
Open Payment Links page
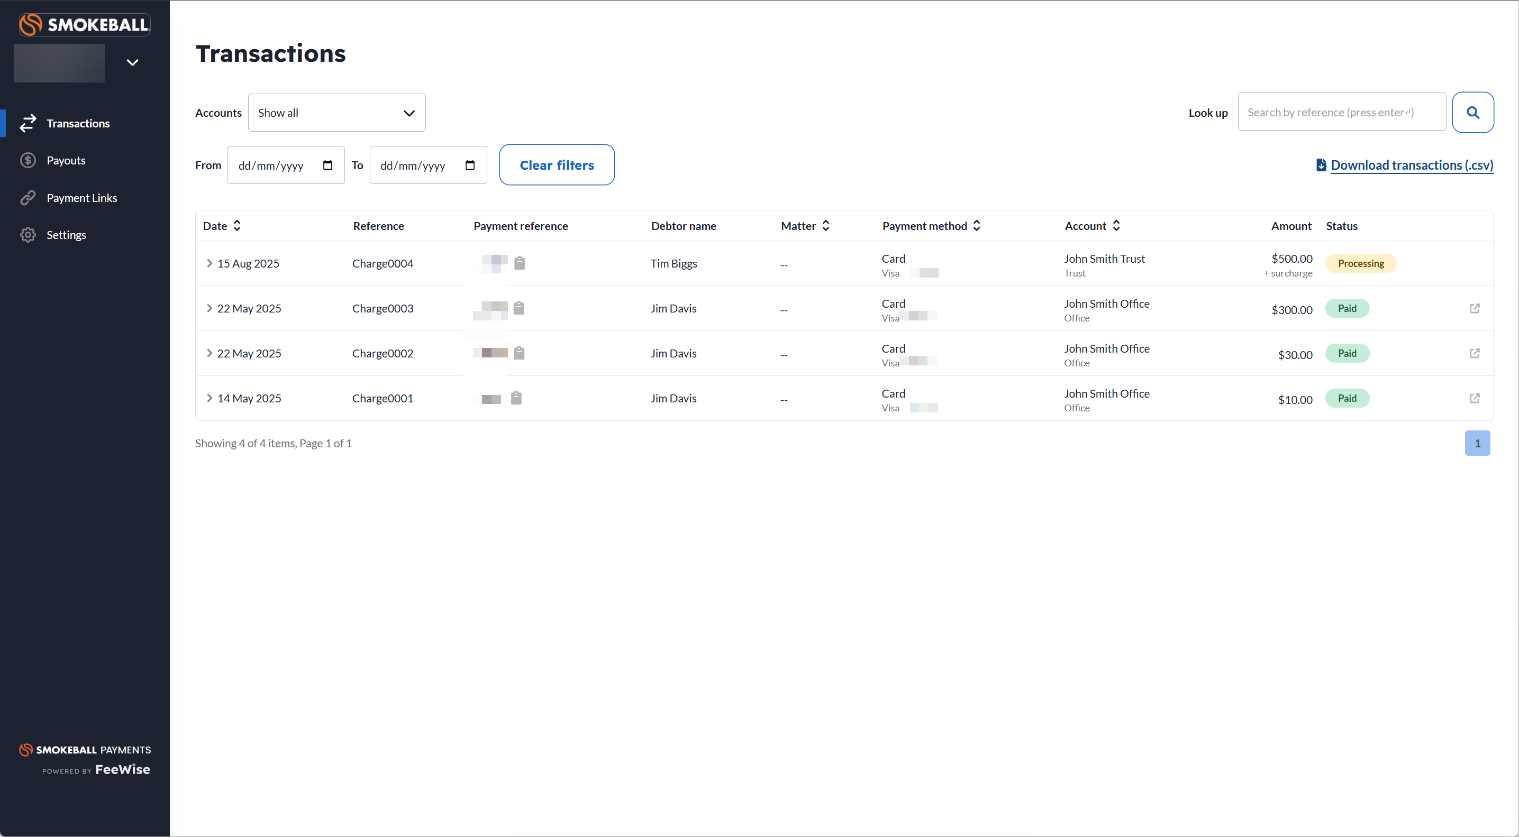(81, 198)
